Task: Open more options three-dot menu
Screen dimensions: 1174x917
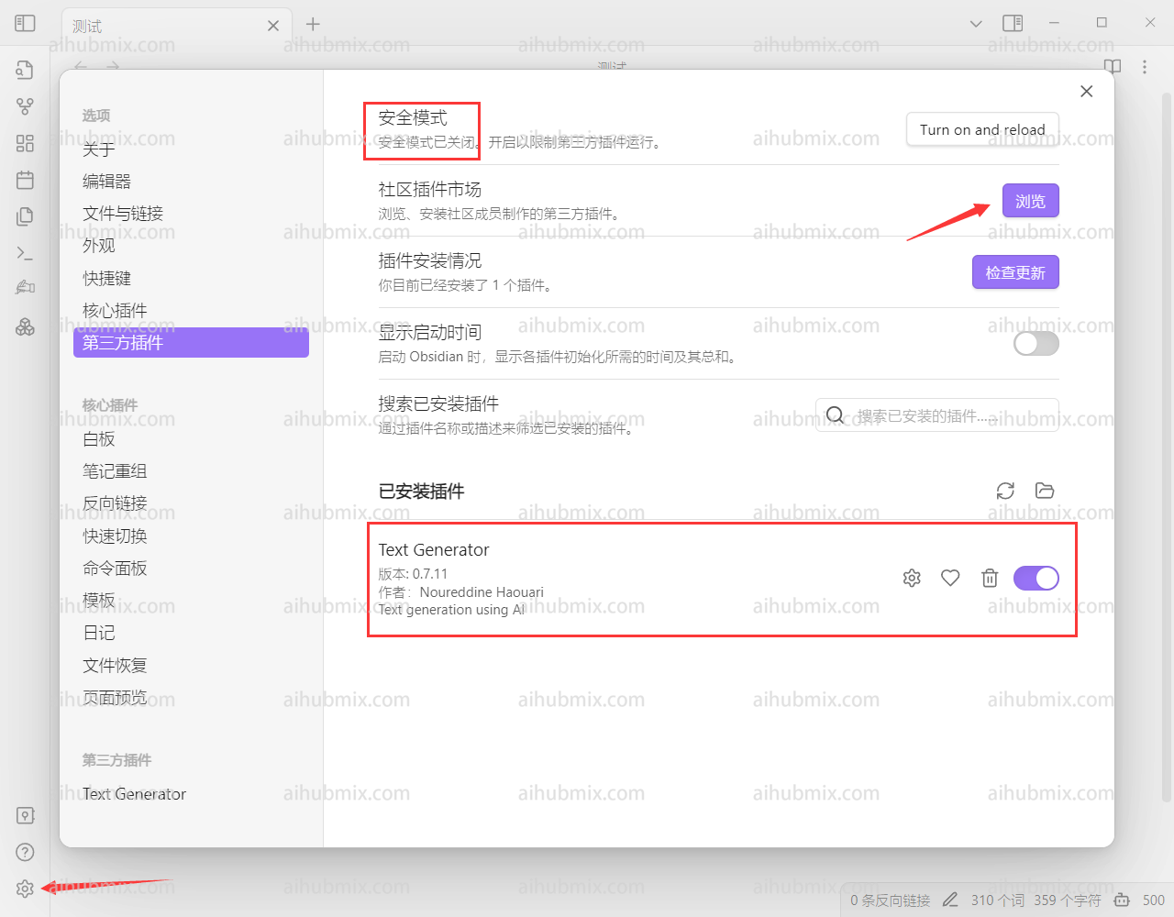Action: pos(1144,67)
